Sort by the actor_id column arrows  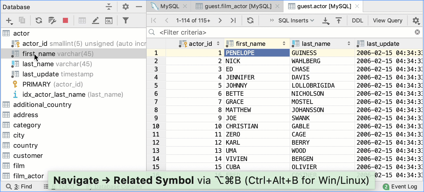[x=218, y=44]
